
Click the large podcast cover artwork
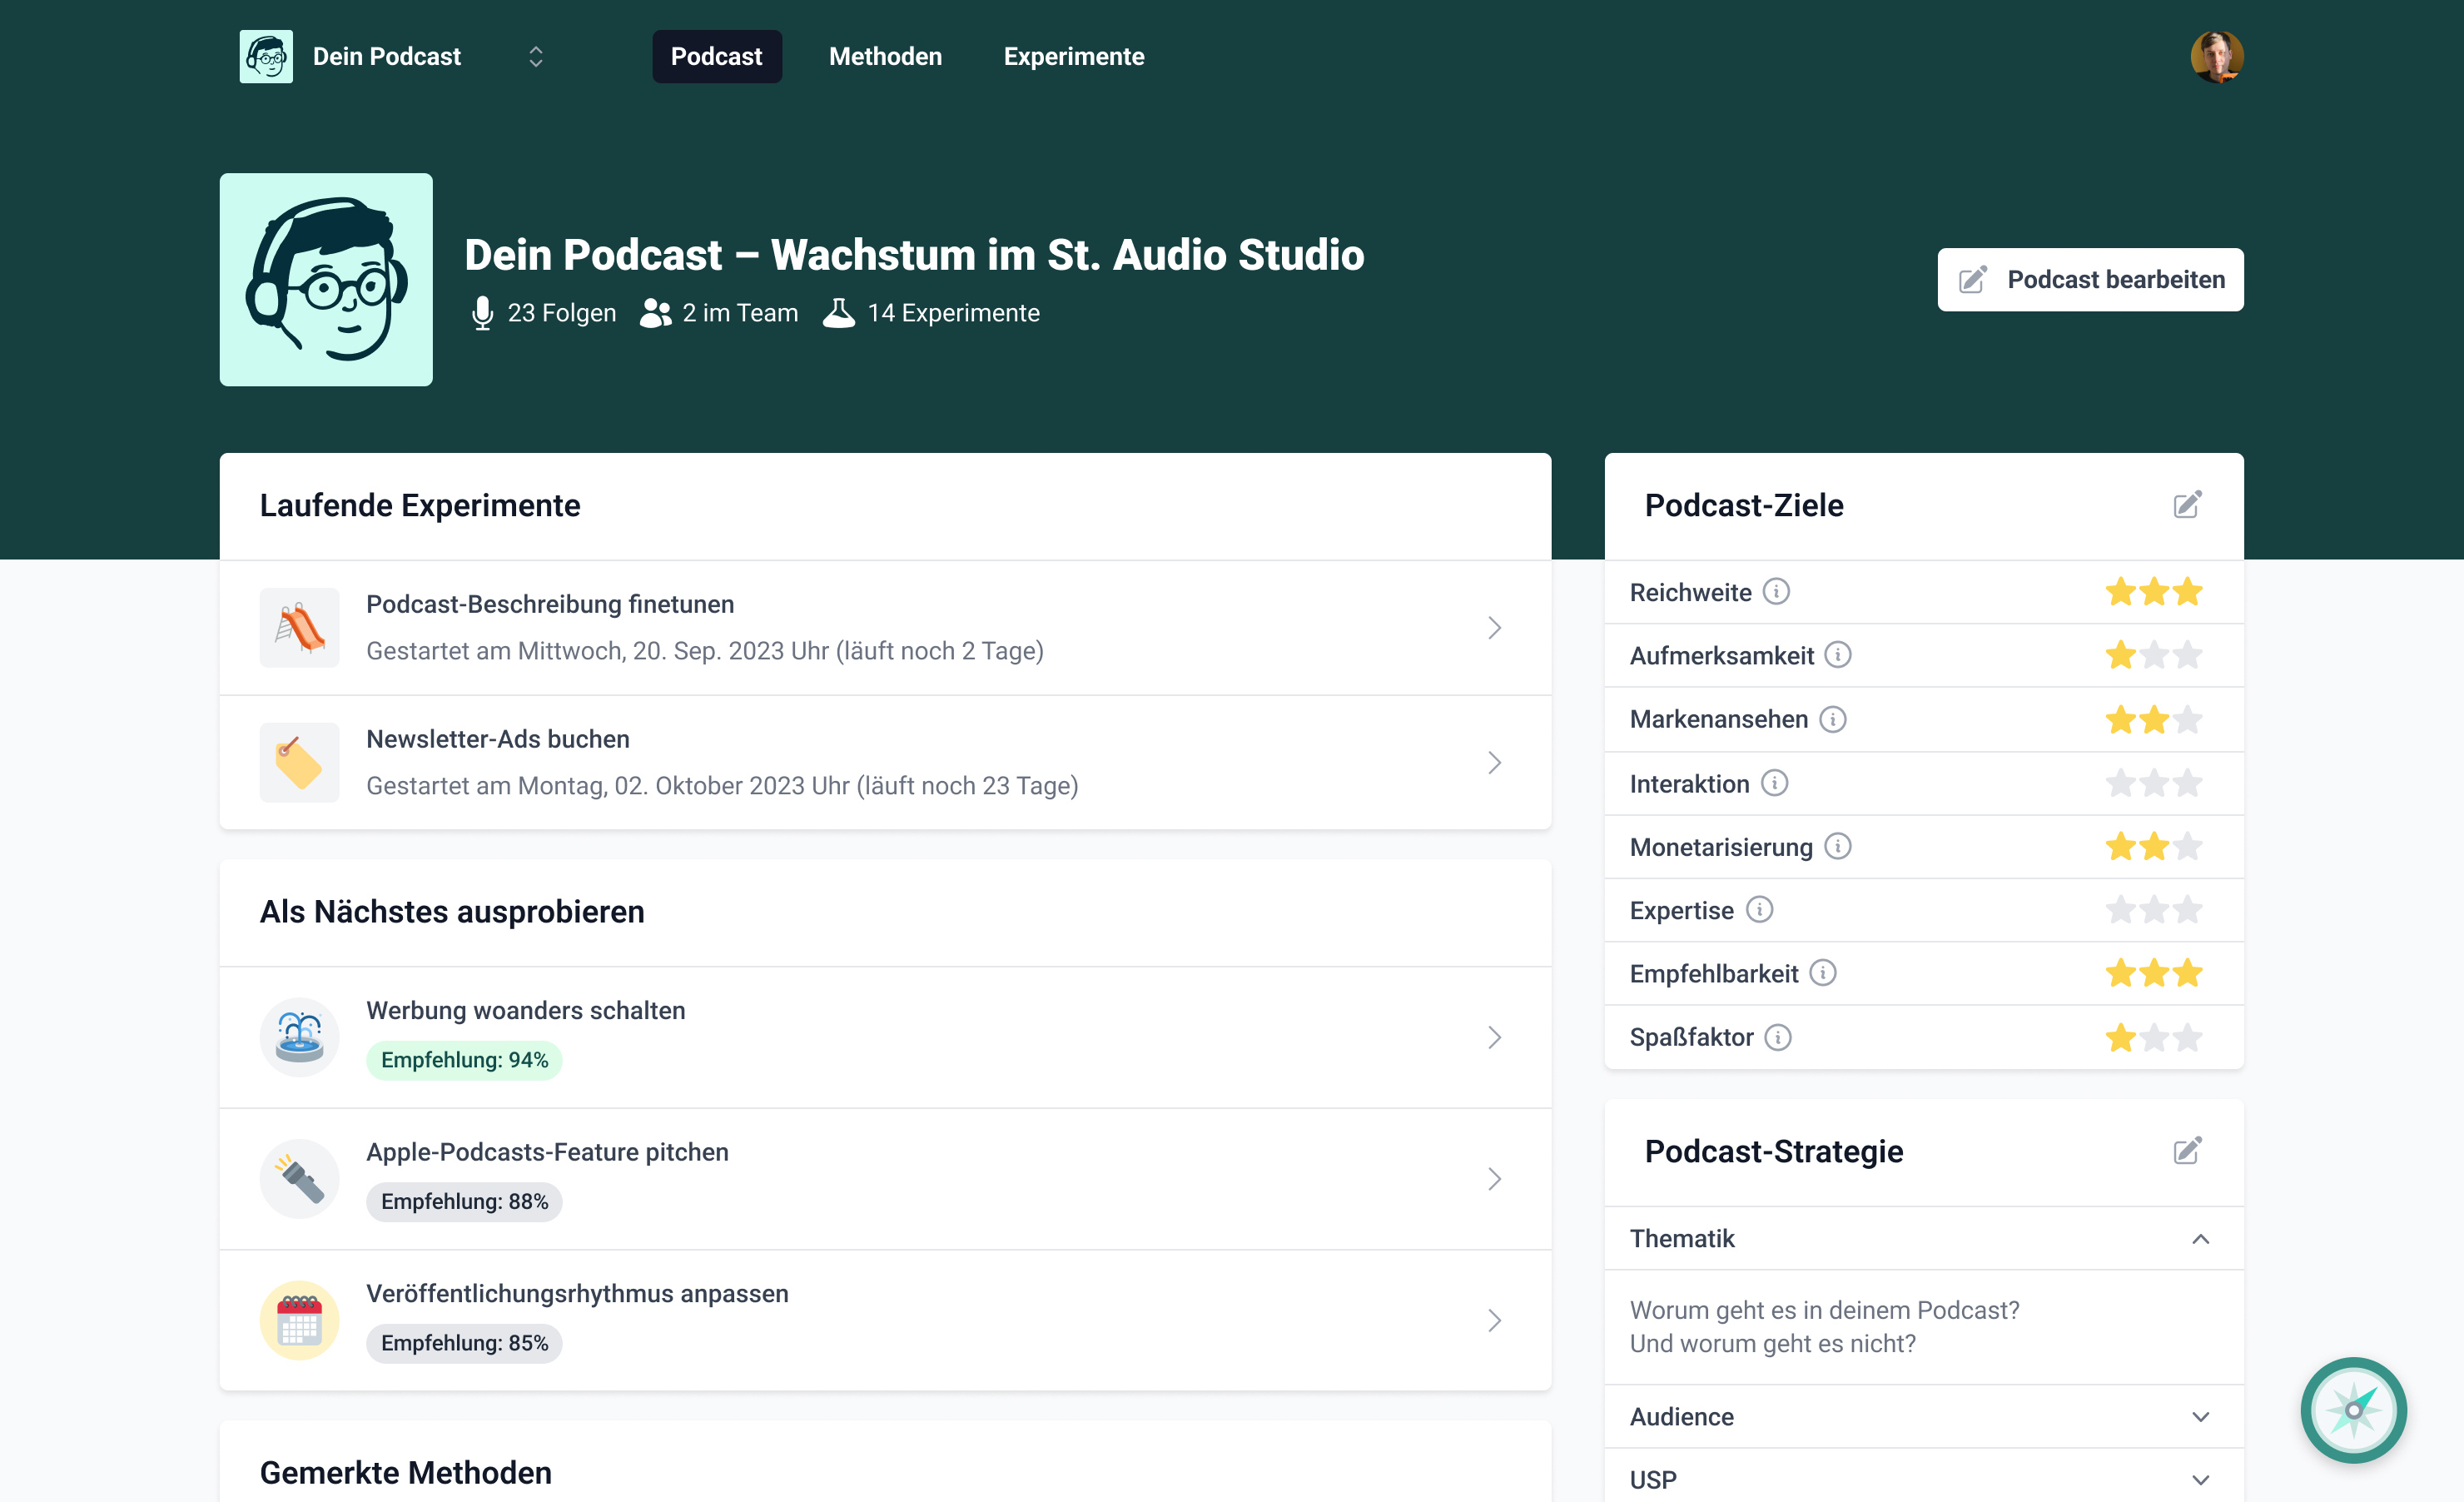pyautogui.click(x=326, y=280)
